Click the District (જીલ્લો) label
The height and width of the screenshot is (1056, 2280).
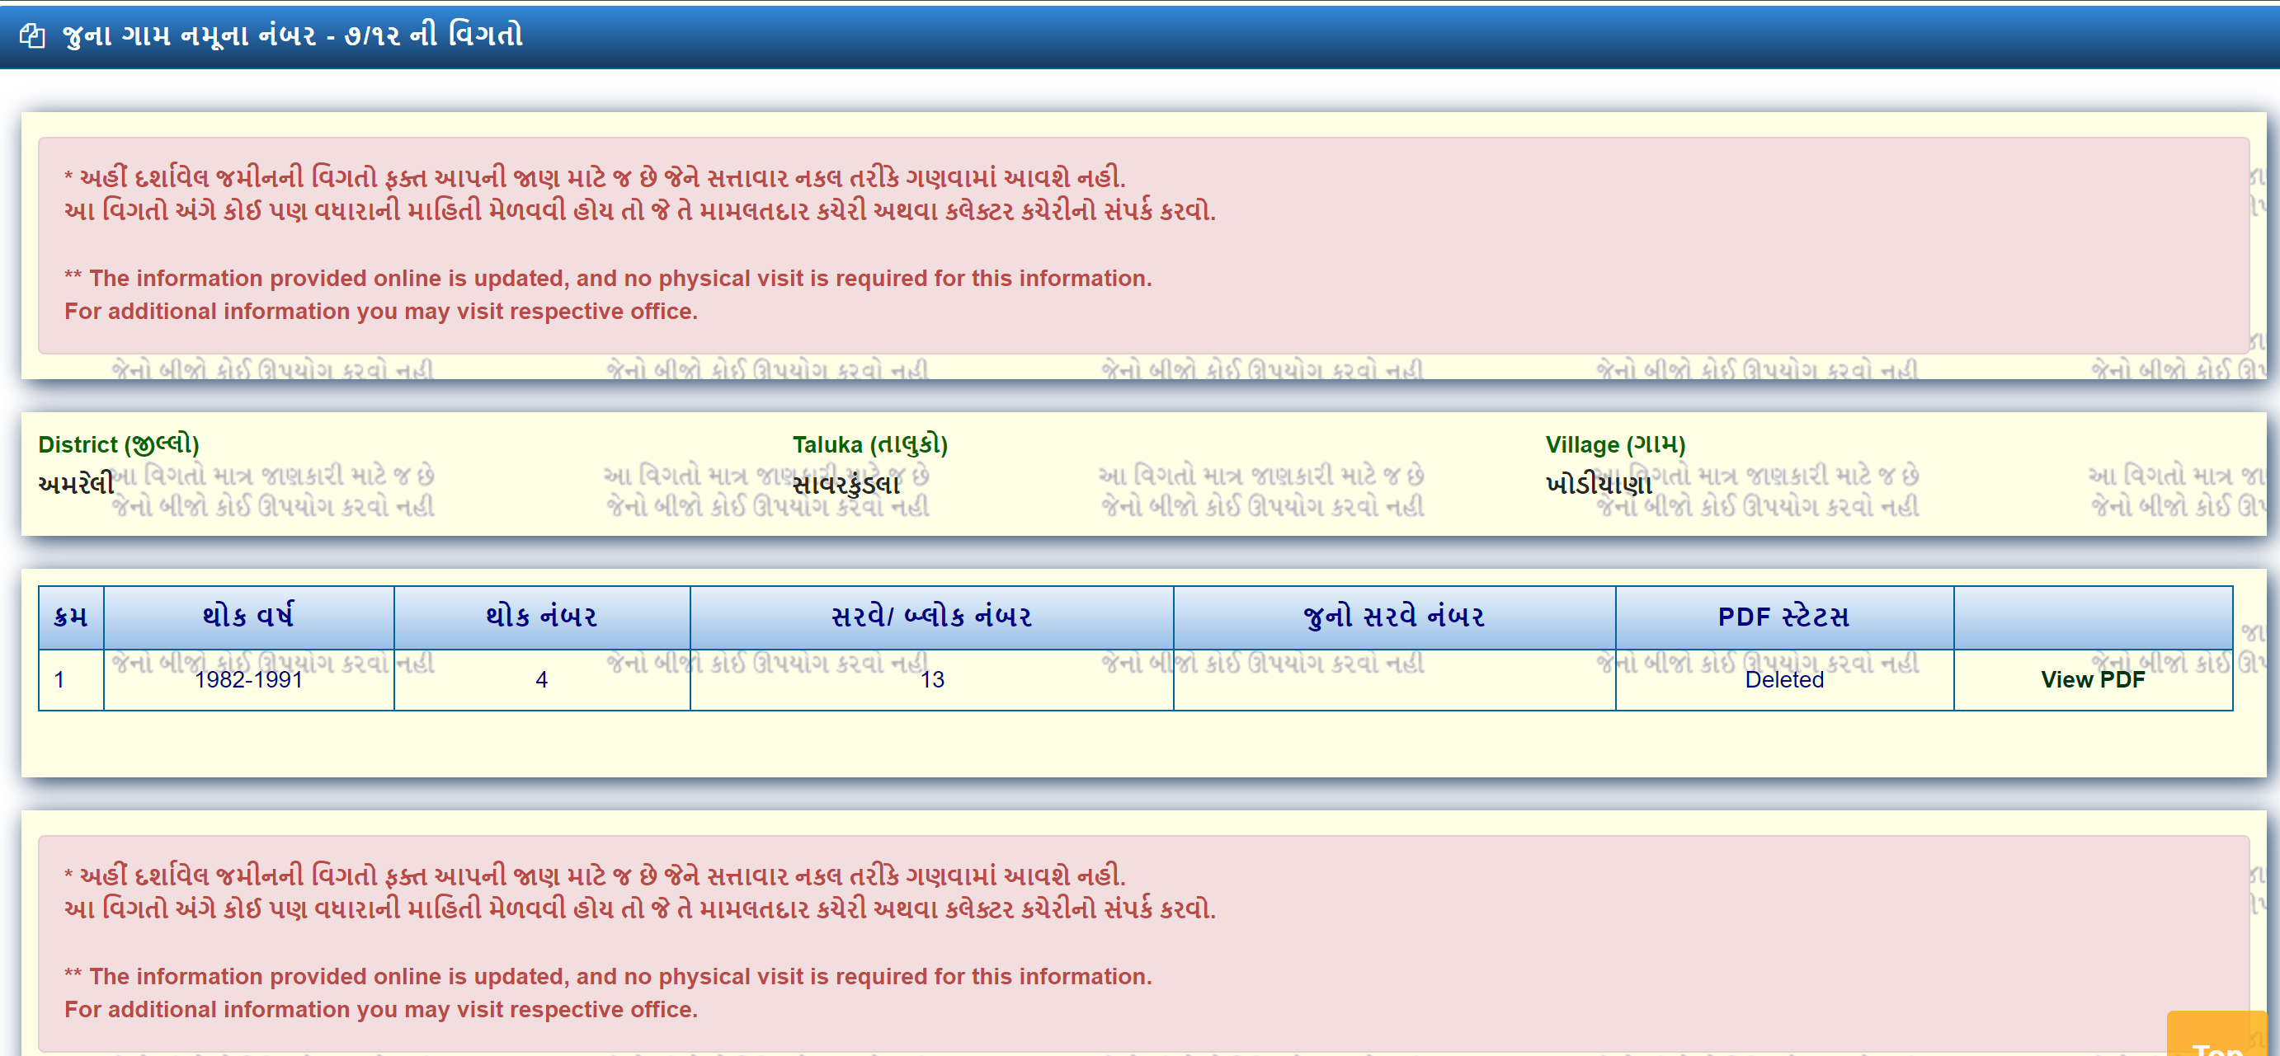point(120,444)
